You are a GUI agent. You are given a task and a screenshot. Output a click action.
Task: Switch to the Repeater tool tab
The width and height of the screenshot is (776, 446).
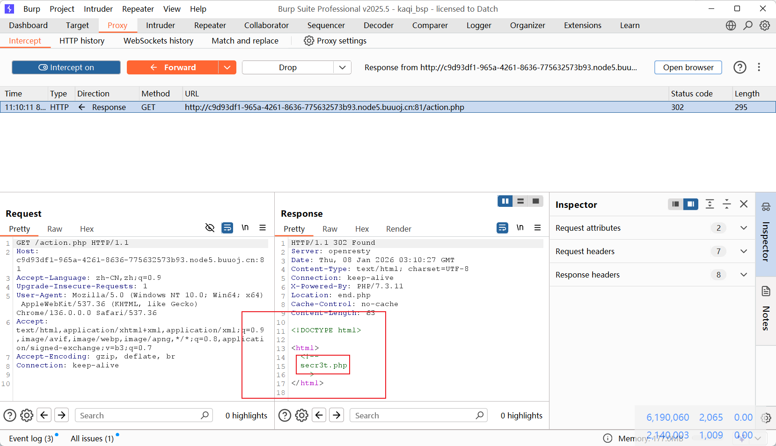pos(210,25)
